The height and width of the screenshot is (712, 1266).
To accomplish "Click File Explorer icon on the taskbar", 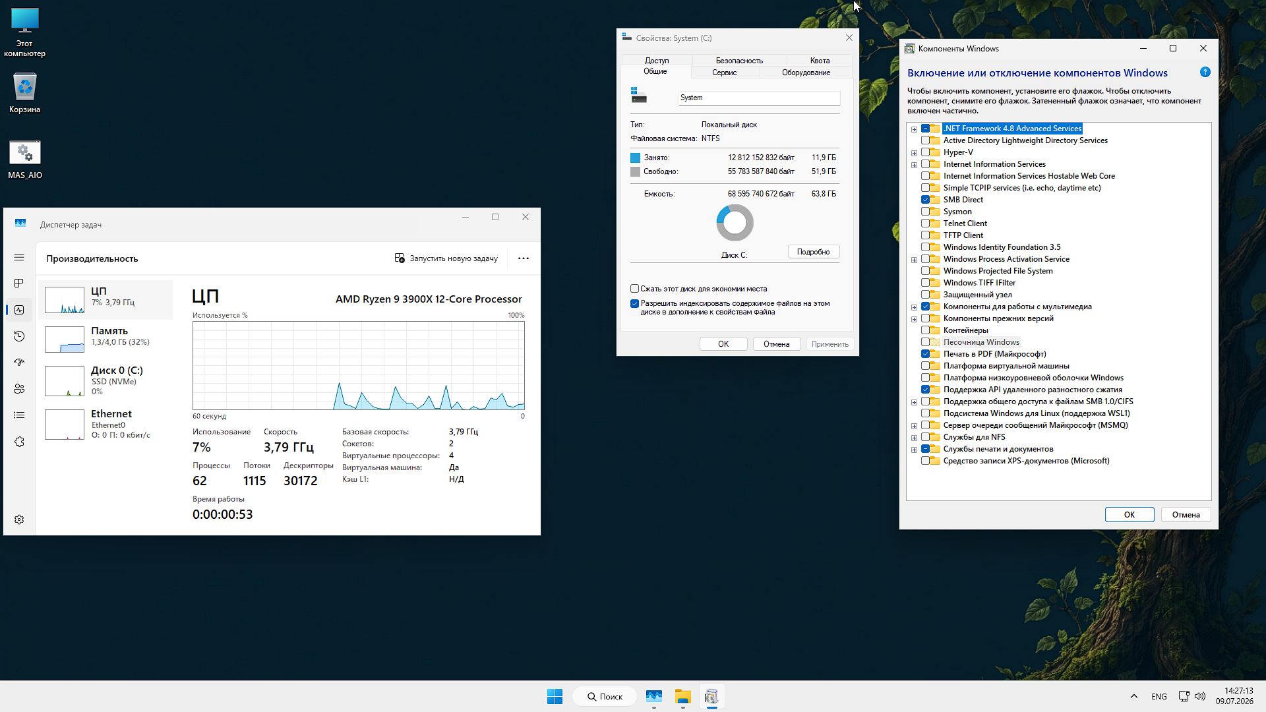I will (682, 696).
